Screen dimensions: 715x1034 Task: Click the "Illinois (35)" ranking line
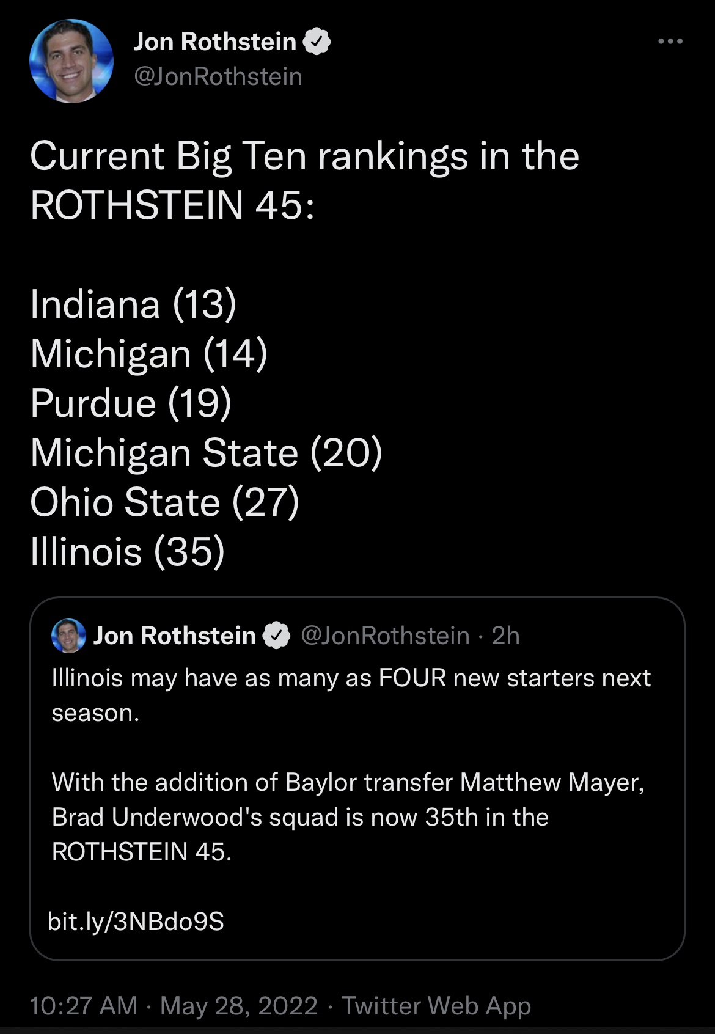[x=128, y=552]
